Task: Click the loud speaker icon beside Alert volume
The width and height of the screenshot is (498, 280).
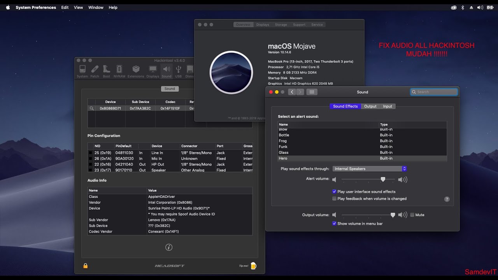Action: 403,179
